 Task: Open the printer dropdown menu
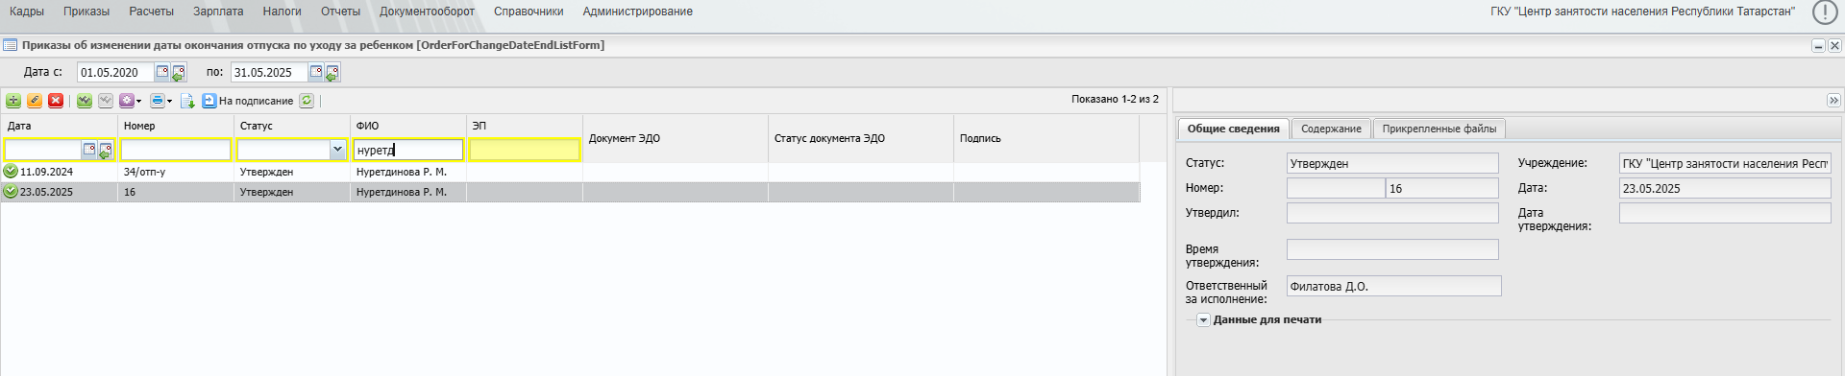pos(160,101)
